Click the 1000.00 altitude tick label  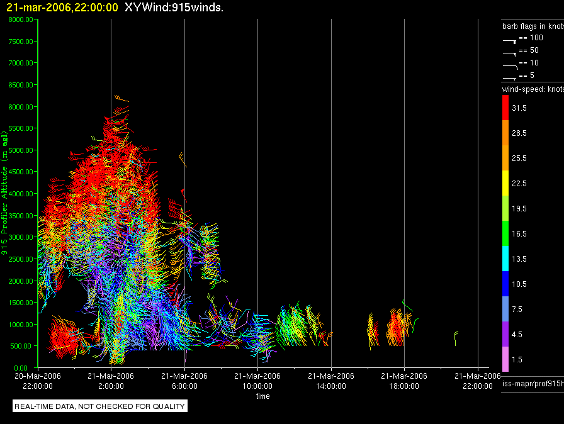click(21, 325)
